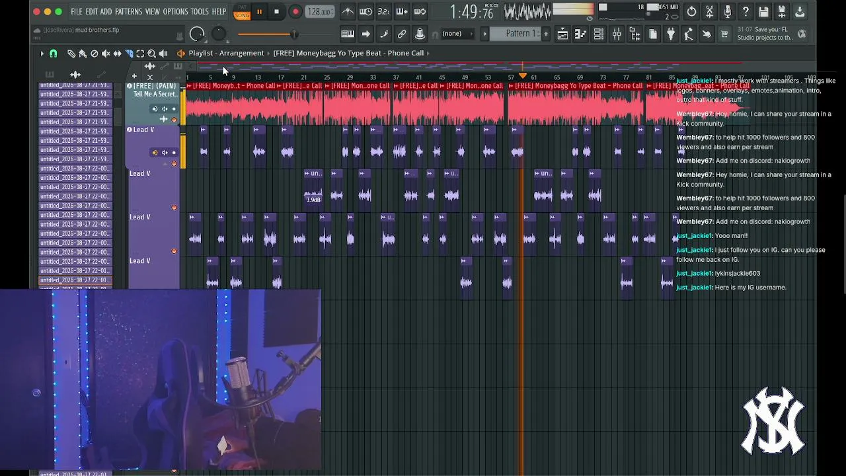Image resolution: width=846 pixels, height=476 pixels.
Task: Arm the record button
Action: (x=295, y=12)
